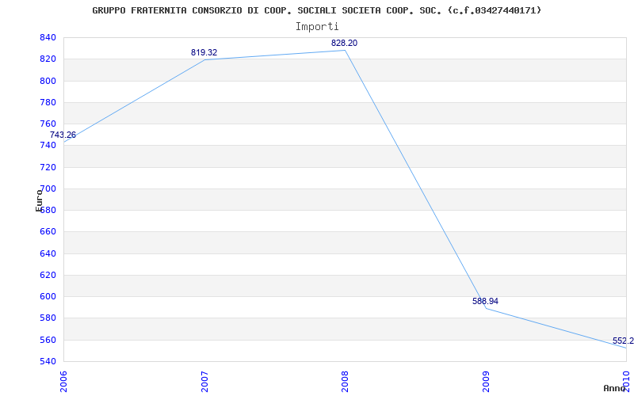
Task: Click the 560 y-axis value
Action: 48,341
